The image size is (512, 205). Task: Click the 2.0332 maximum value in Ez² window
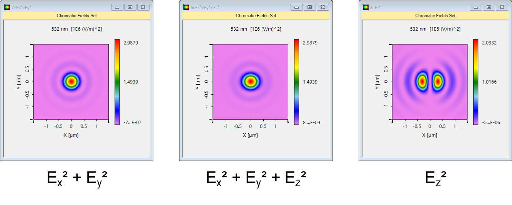point(489,43)
